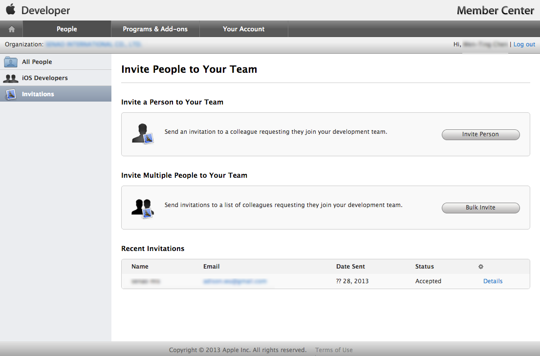Click the blurred email address link

(x=235, y=281)
